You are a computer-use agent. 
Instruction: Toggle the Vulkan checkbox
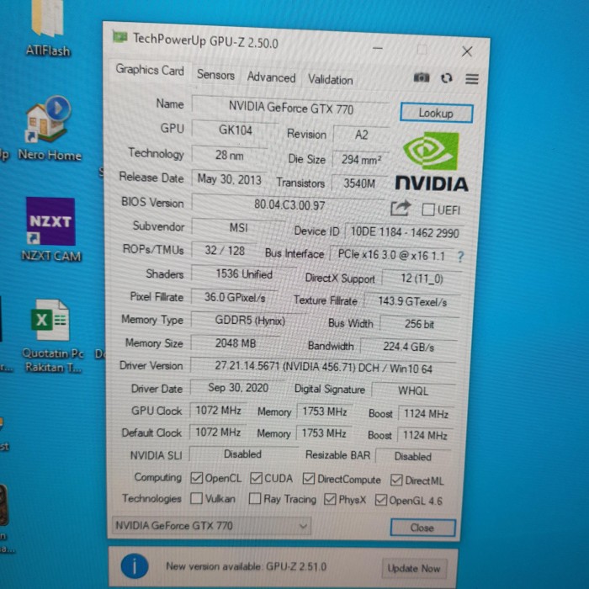[196, 498]
